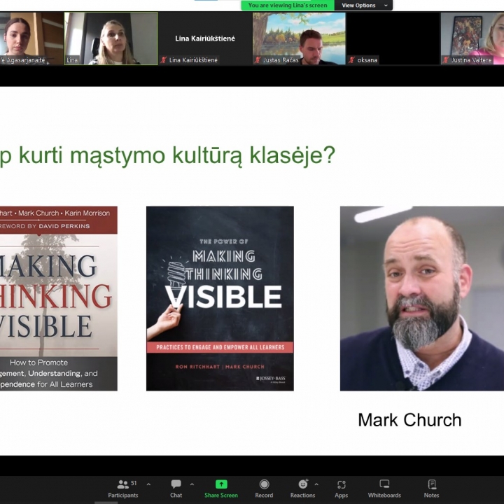Open the Notes icon
The width and height of the screenshot is (504, 504).
click(432, 484)
